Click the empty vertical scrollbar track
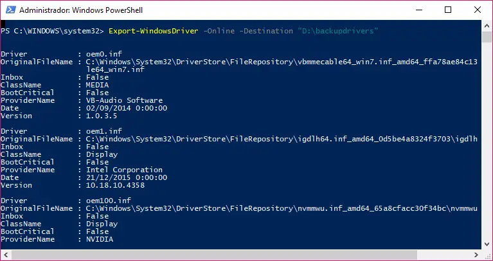The width and height of the screenshot is (493, 261). point(487,141)
